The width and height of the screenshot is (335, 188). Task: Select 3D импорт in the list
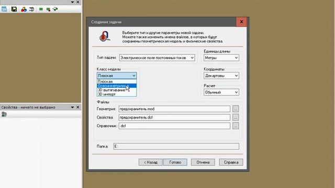point(117,94)
